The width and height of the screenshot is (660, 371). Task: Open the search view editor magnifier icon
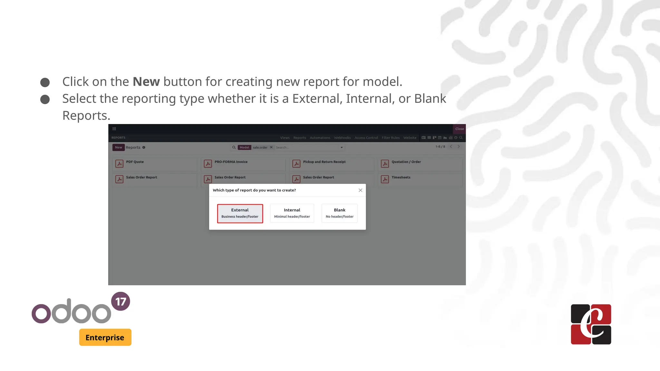[461, 138]
